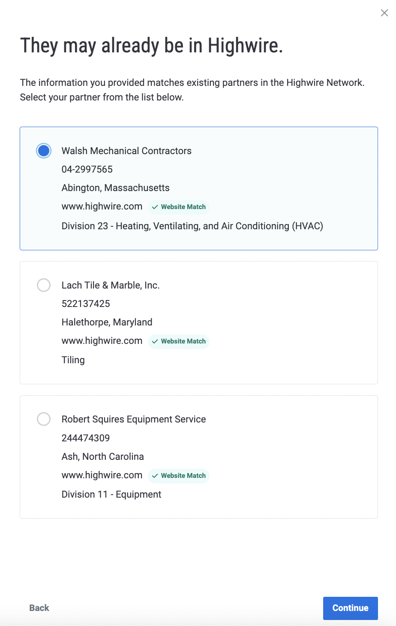
Task: Click Website Match badge in Walsh Mechanical card
Action: pyautogui.click(x=179, y=207)
